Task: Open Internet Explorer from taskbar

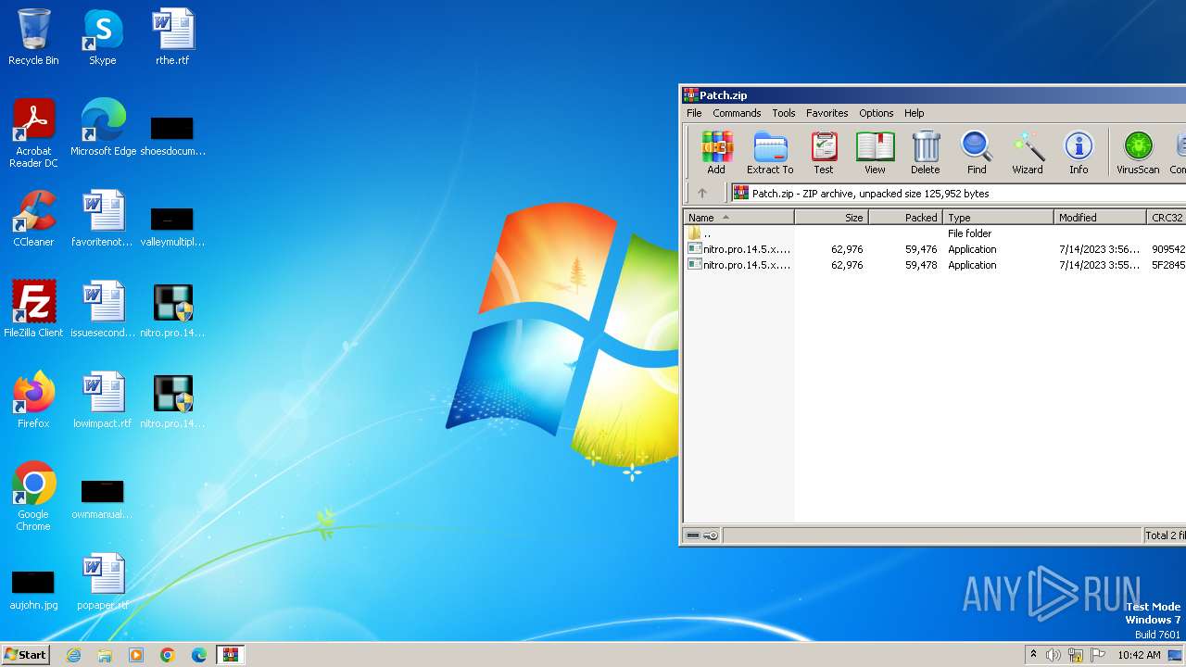Action: pyautogui.click(x=74, y=655)
